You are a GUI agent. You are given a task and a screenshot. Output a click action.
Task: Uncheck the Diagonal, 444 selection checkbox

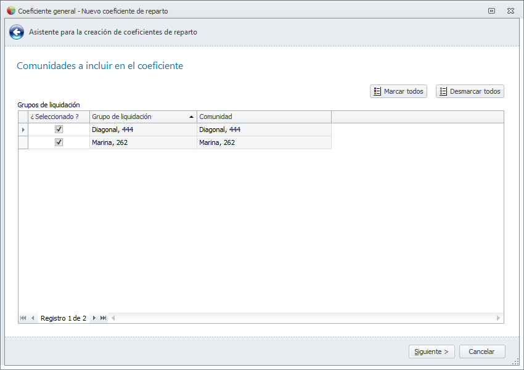[x=59, y=129]
